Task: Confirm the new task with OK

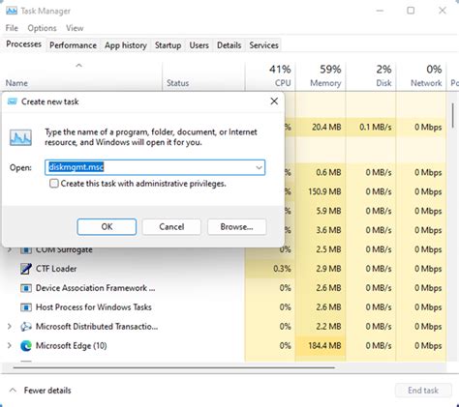Action: (x=107, y=227)
